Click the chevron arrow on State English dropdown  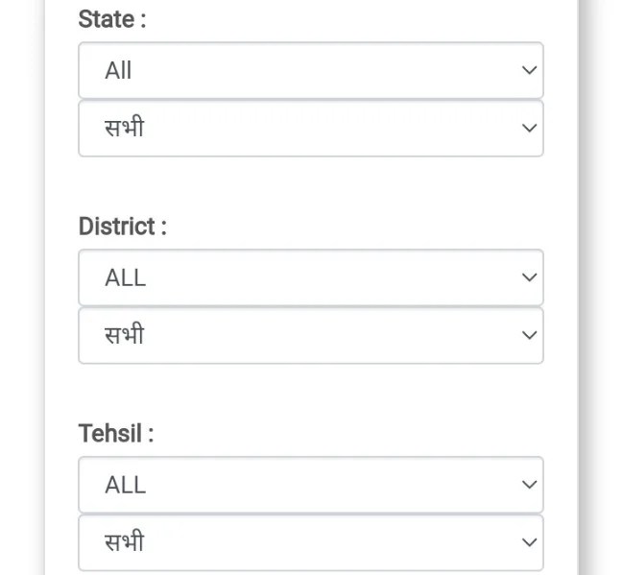coord(528,70)
